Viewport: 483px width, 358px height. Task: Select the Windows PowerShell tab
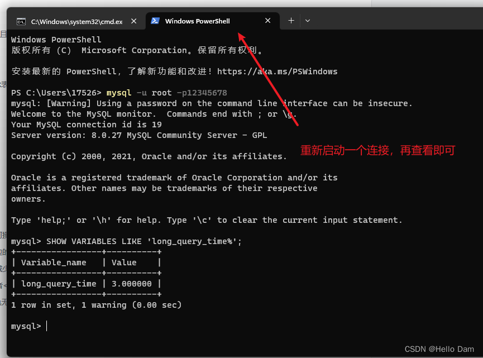tap(213, 21)
